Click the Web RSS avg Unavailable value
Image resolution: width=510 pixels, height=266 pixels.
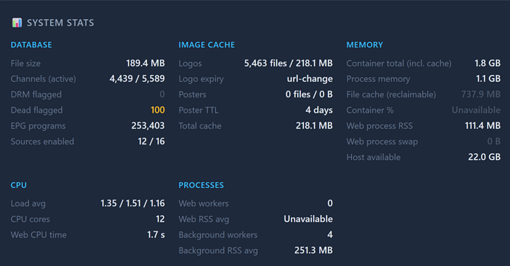(x=308, y=219)
